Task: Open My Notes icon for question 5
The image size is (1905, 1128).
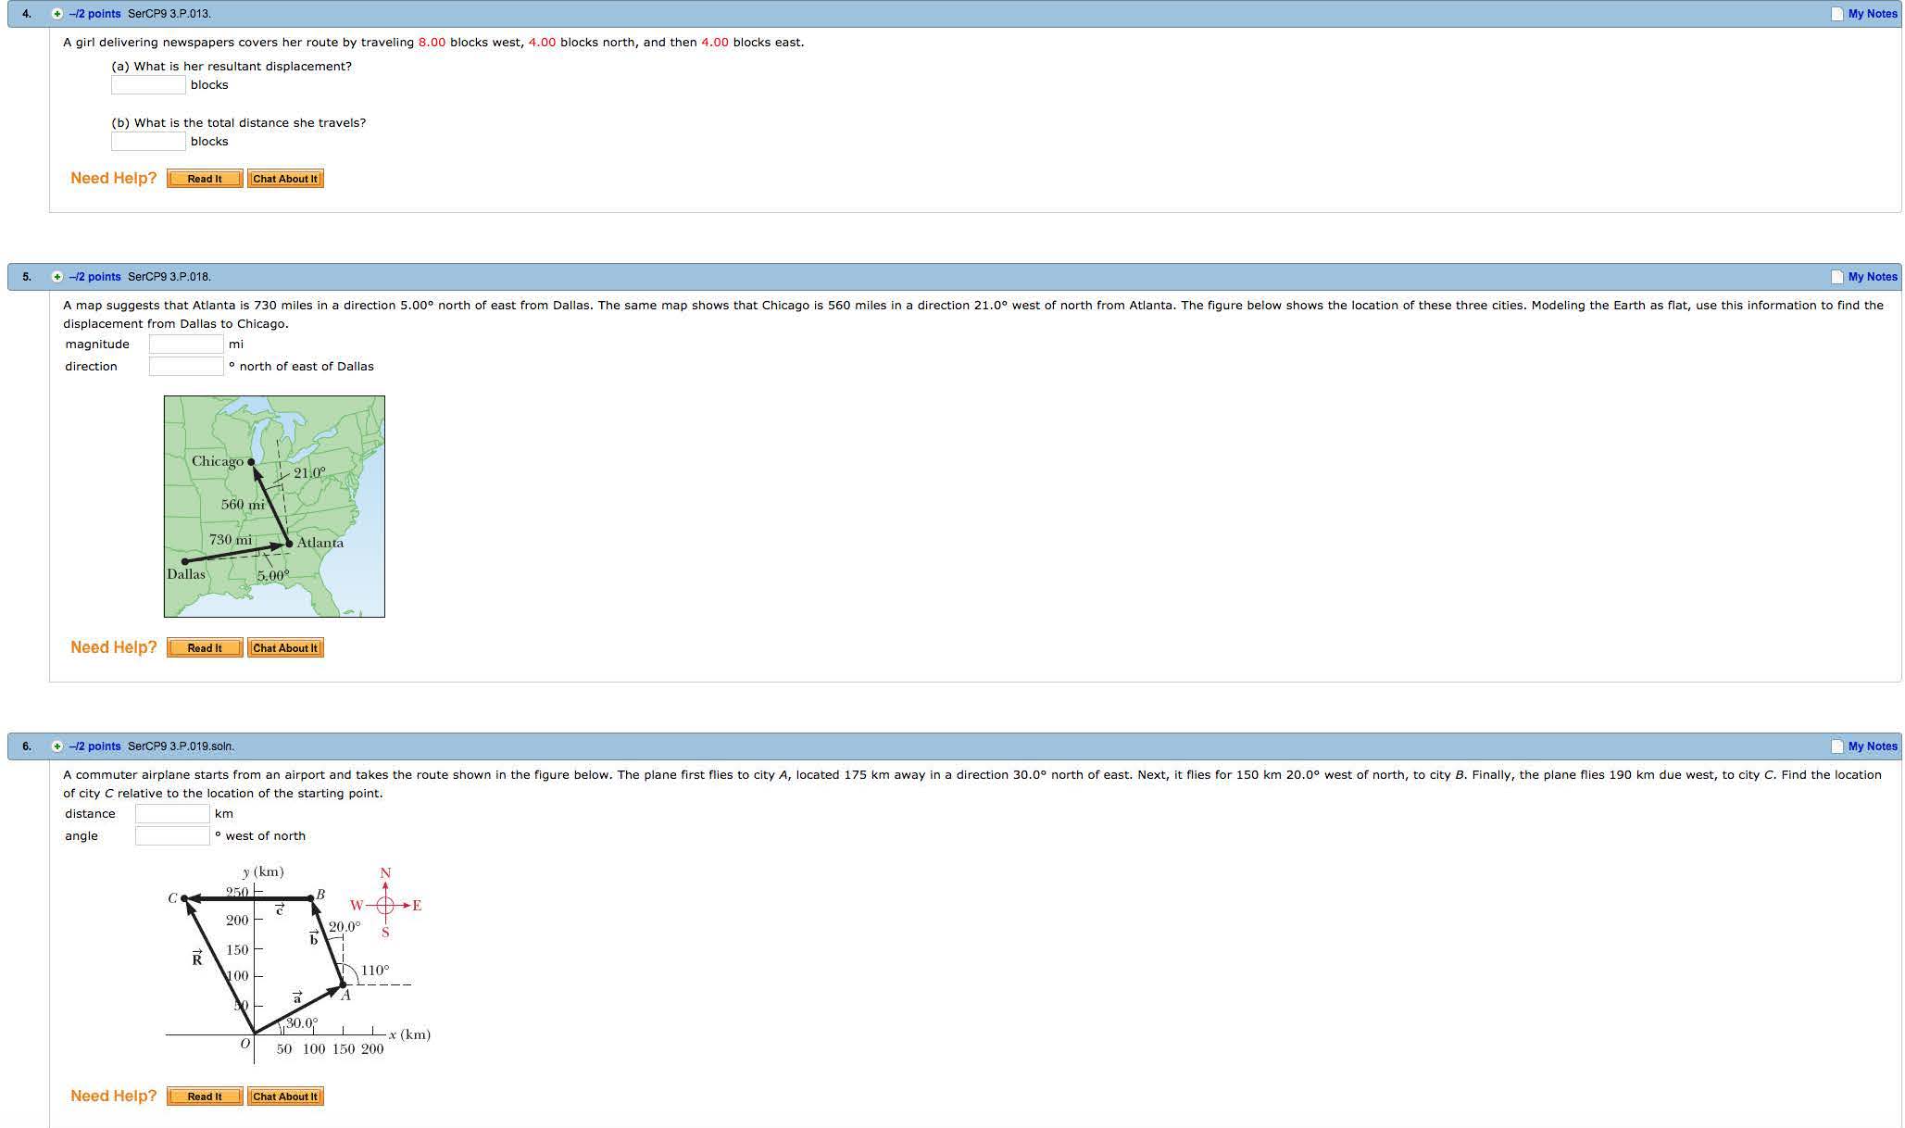Action: pyautogui.click(x=1837, y=277)
